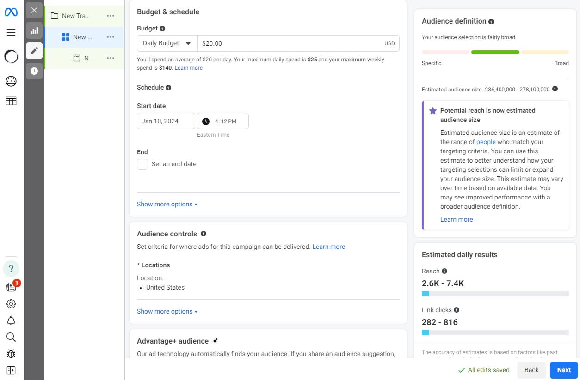The width and height of the screenshot is (580, 380).
Task: Open the chart performance icon
Action: pyautogui.click(x=34, y=31)
